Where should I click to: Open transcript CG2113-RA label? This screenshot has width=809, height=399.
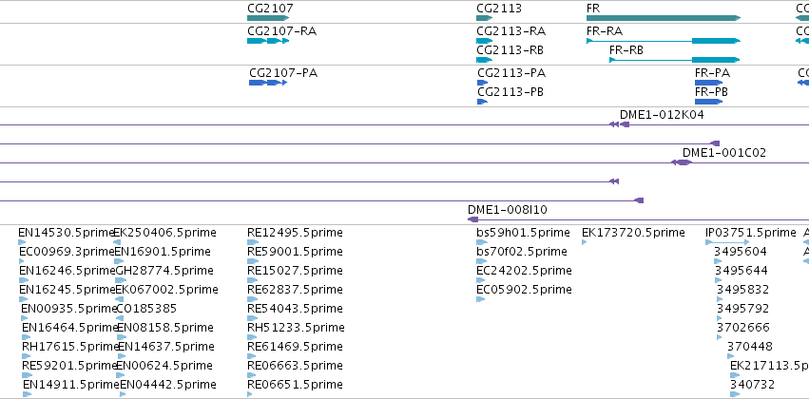point(510,31)
